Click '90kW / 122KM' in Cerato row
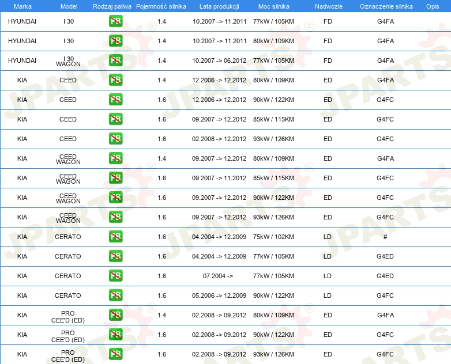This screenshot has height=364, width=451. click(x=273, y=295)
